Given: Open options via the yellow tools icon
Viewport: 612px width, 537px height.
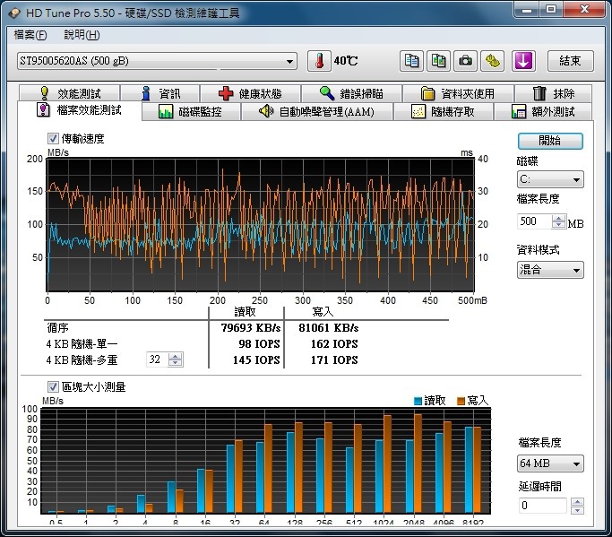Looking at the screenshot, I should (492, 61).
